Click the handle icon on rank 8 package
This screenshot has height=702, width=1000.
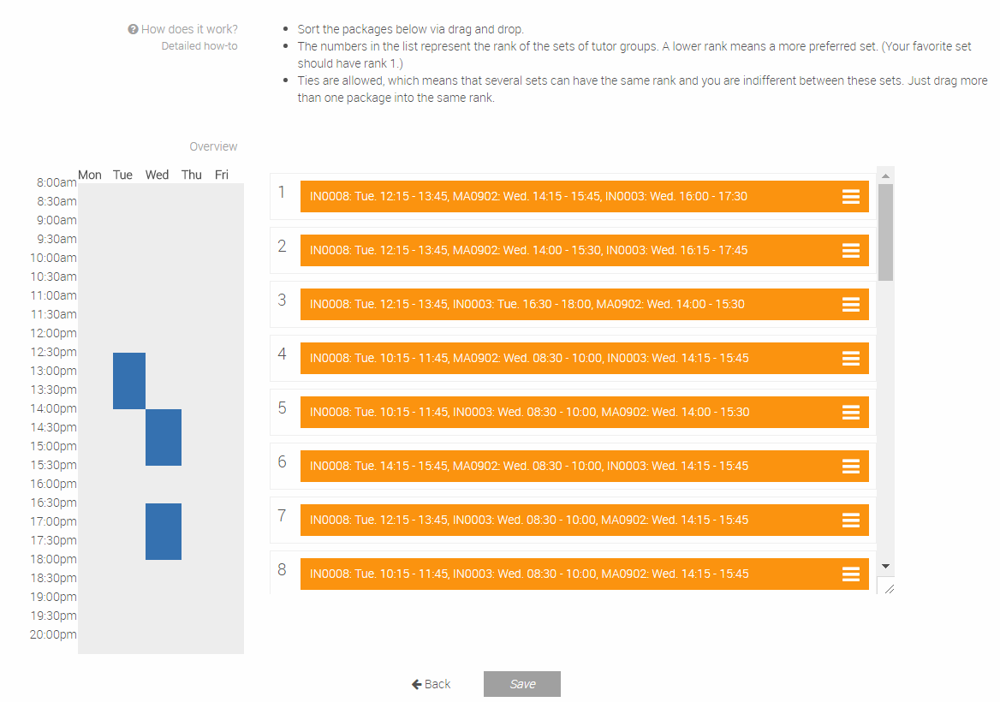[x=851, y=574]
